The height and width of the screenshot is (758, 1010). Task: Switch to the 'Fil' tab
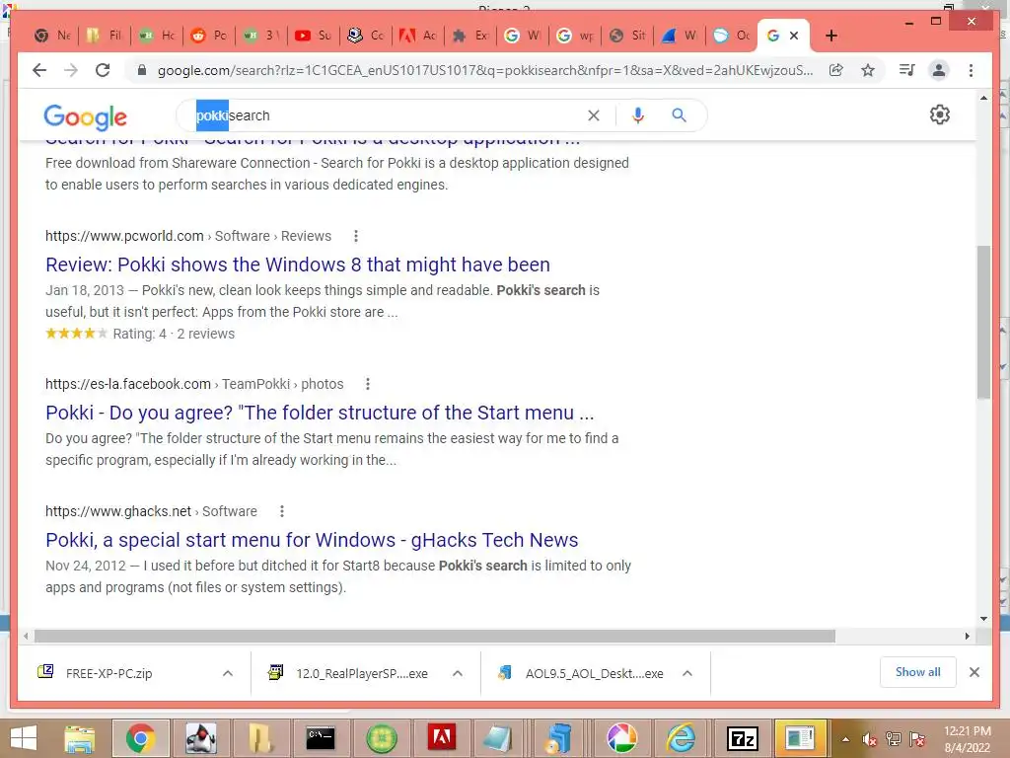tap(105, 36)
